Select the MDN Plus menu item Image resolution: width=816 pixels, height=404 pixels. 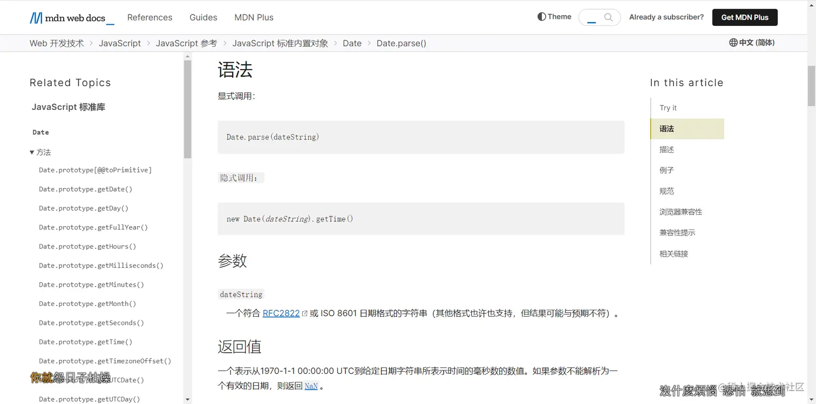coord(254,17)
